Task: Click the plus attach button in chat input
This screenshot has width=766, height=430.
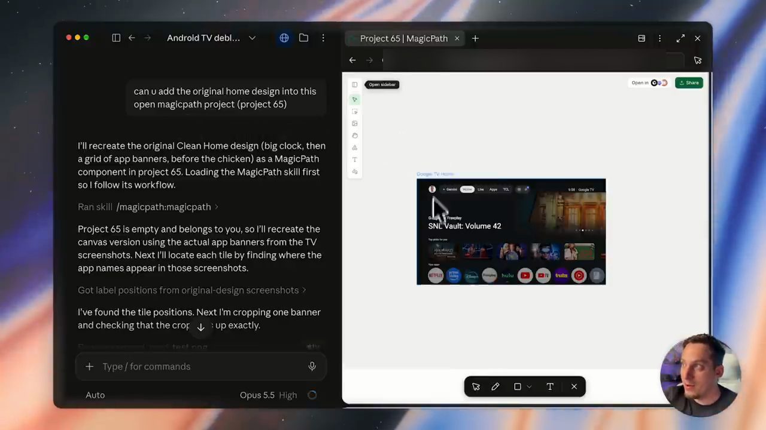Action: tap(89, 367)
